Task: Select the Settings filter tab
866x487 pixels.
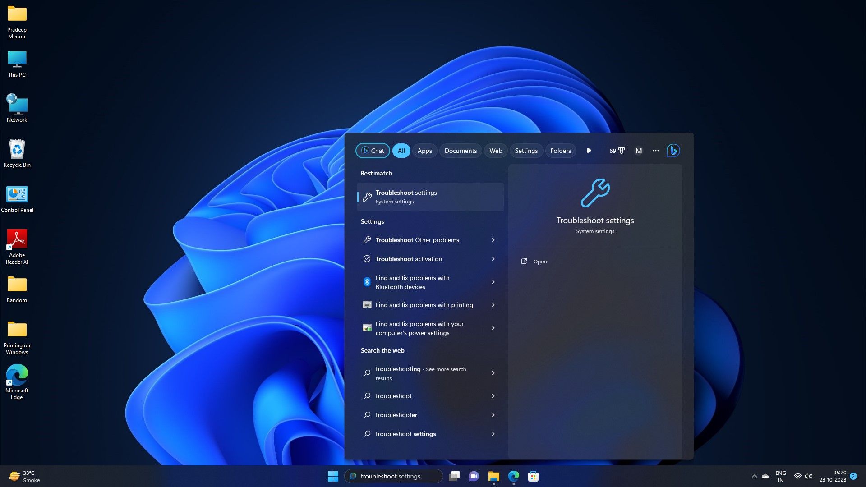Action: [x=526, y=151]
